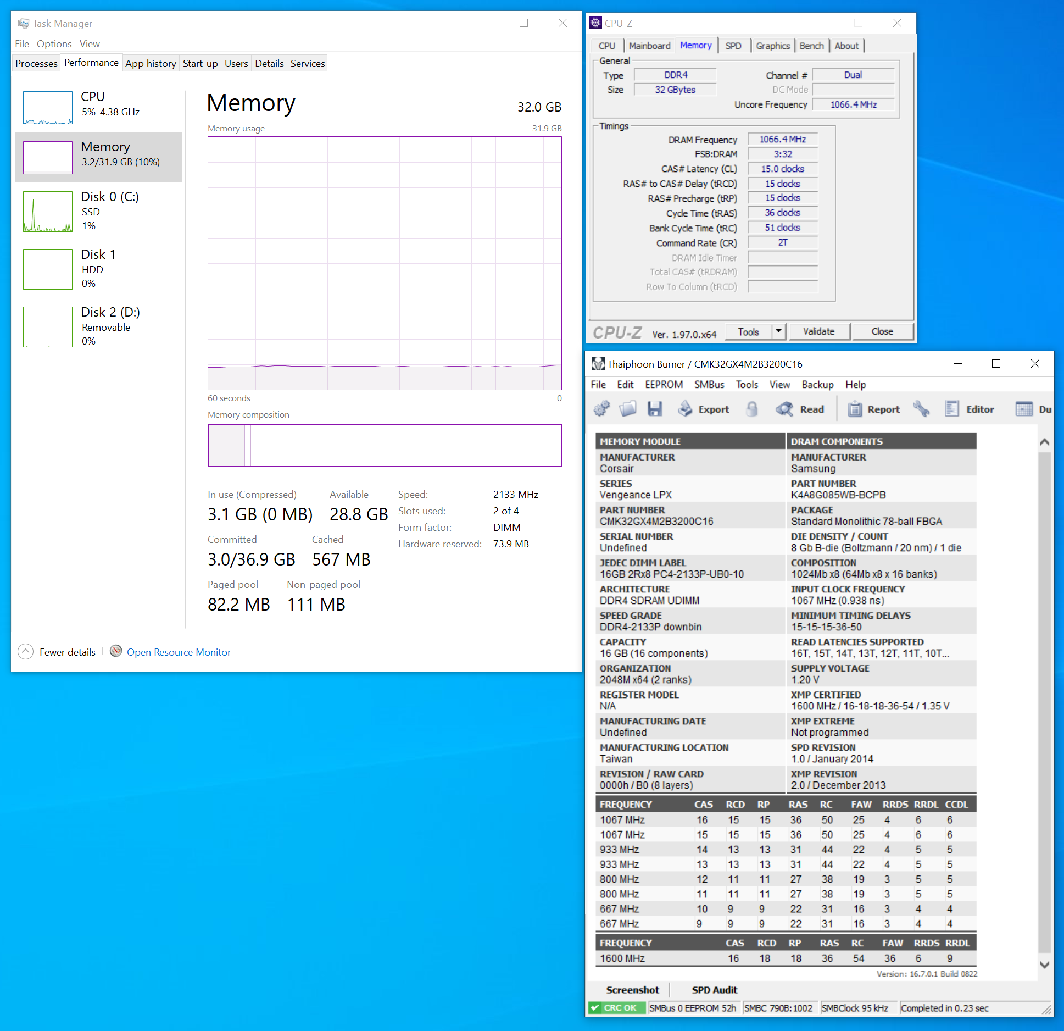Click SMBus 0 EEPROM 52h status entry
This screenshot has height=1031, width=1064.
(692, 1008)
